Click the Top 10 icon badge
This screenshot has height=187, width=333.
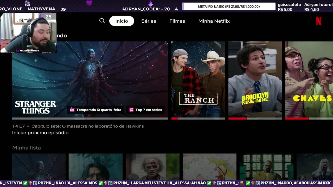pyautogui.click(x=131, y=110)
